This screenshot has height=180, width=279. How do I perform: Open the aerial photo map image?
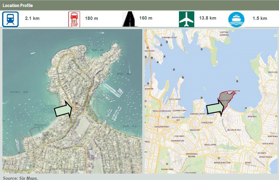click(72, 101)
